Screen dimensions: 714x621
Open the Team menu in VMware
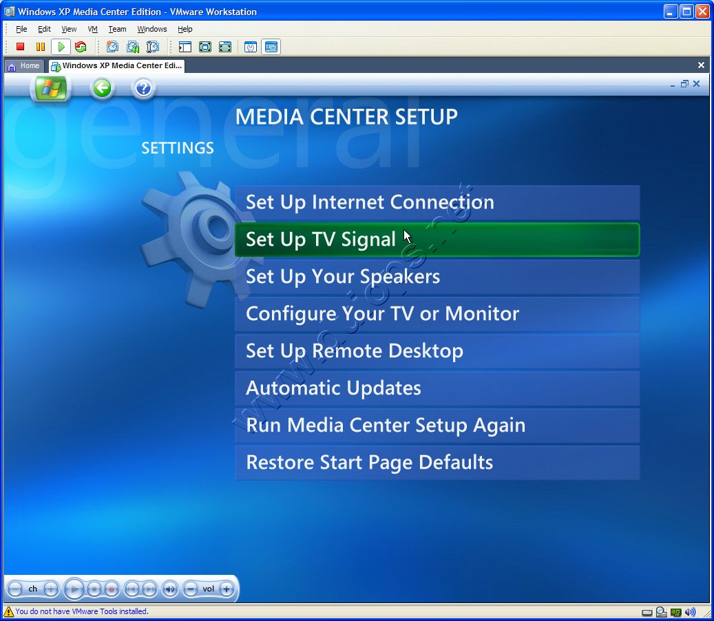[x=117, y=29]
